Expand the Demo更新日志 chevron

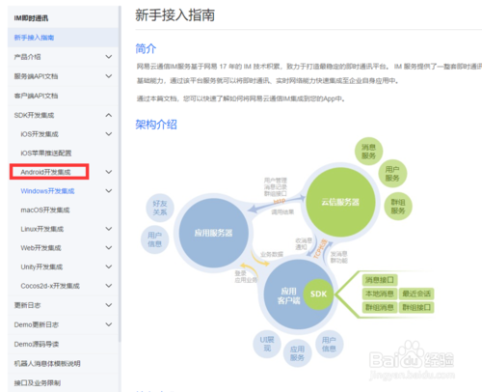point(109,324)
